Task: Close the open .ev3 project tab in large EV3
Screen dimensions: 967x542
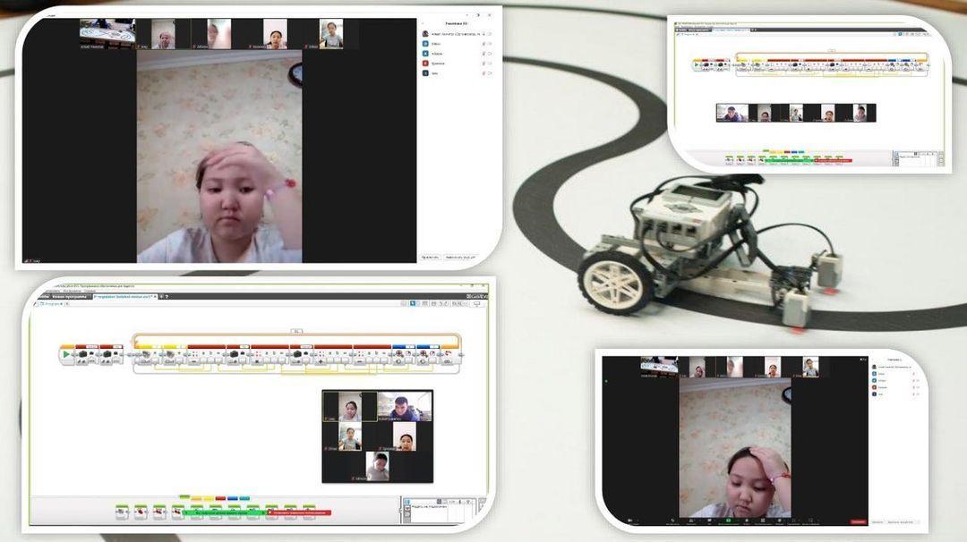Action: coord(155,297)
